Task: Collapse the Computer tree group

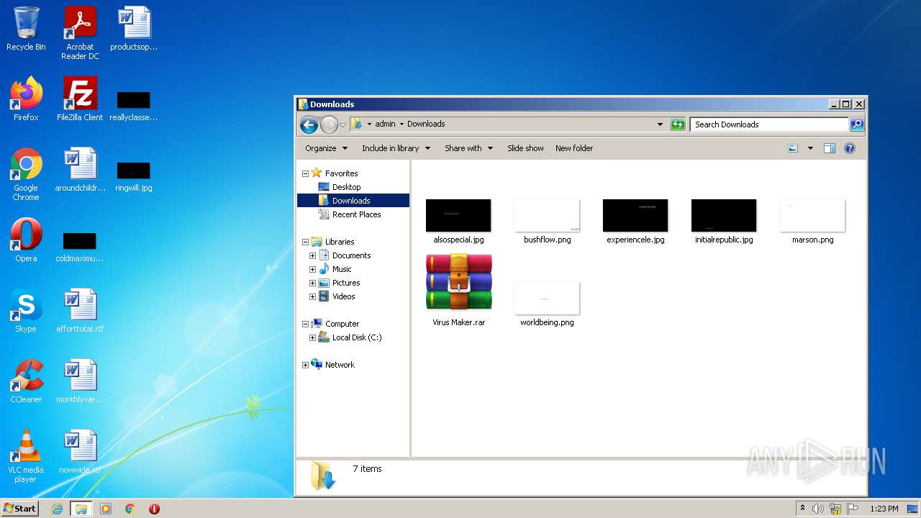Action: tap(305, 324)
